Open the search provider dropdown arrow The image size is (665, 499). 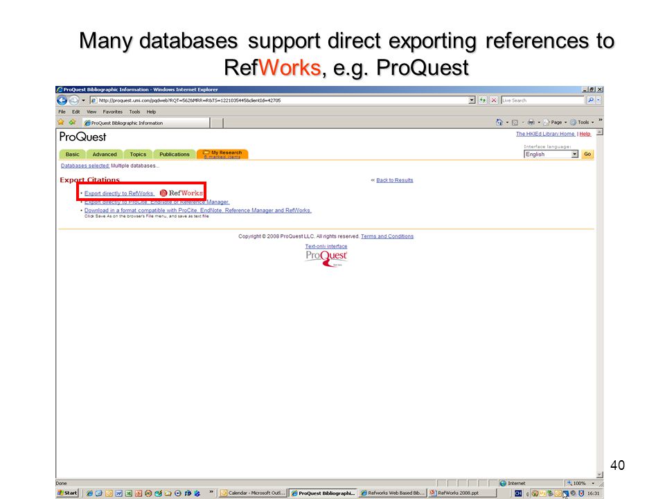point(598,100)
